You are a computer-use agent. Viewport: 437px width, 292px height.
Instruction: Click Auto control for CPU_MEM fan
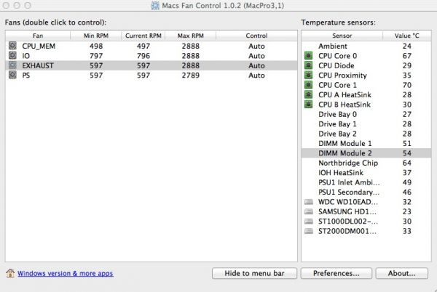coord(256,46)
